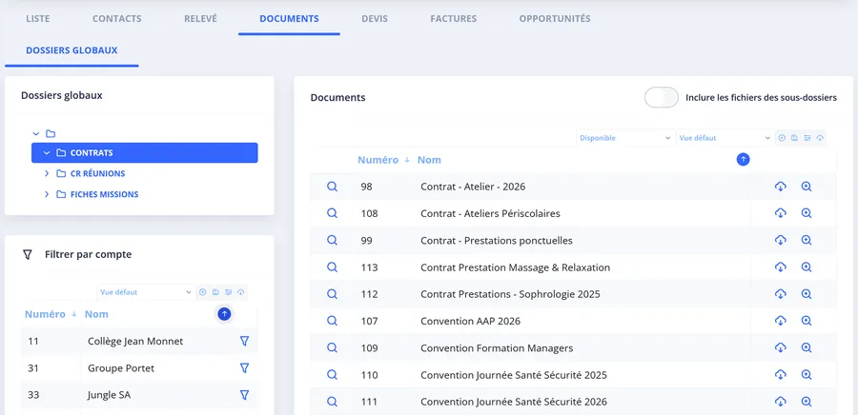
Task: Open magnifier for Contrat Prestation Massage & Relaxation
Action: 332,267
